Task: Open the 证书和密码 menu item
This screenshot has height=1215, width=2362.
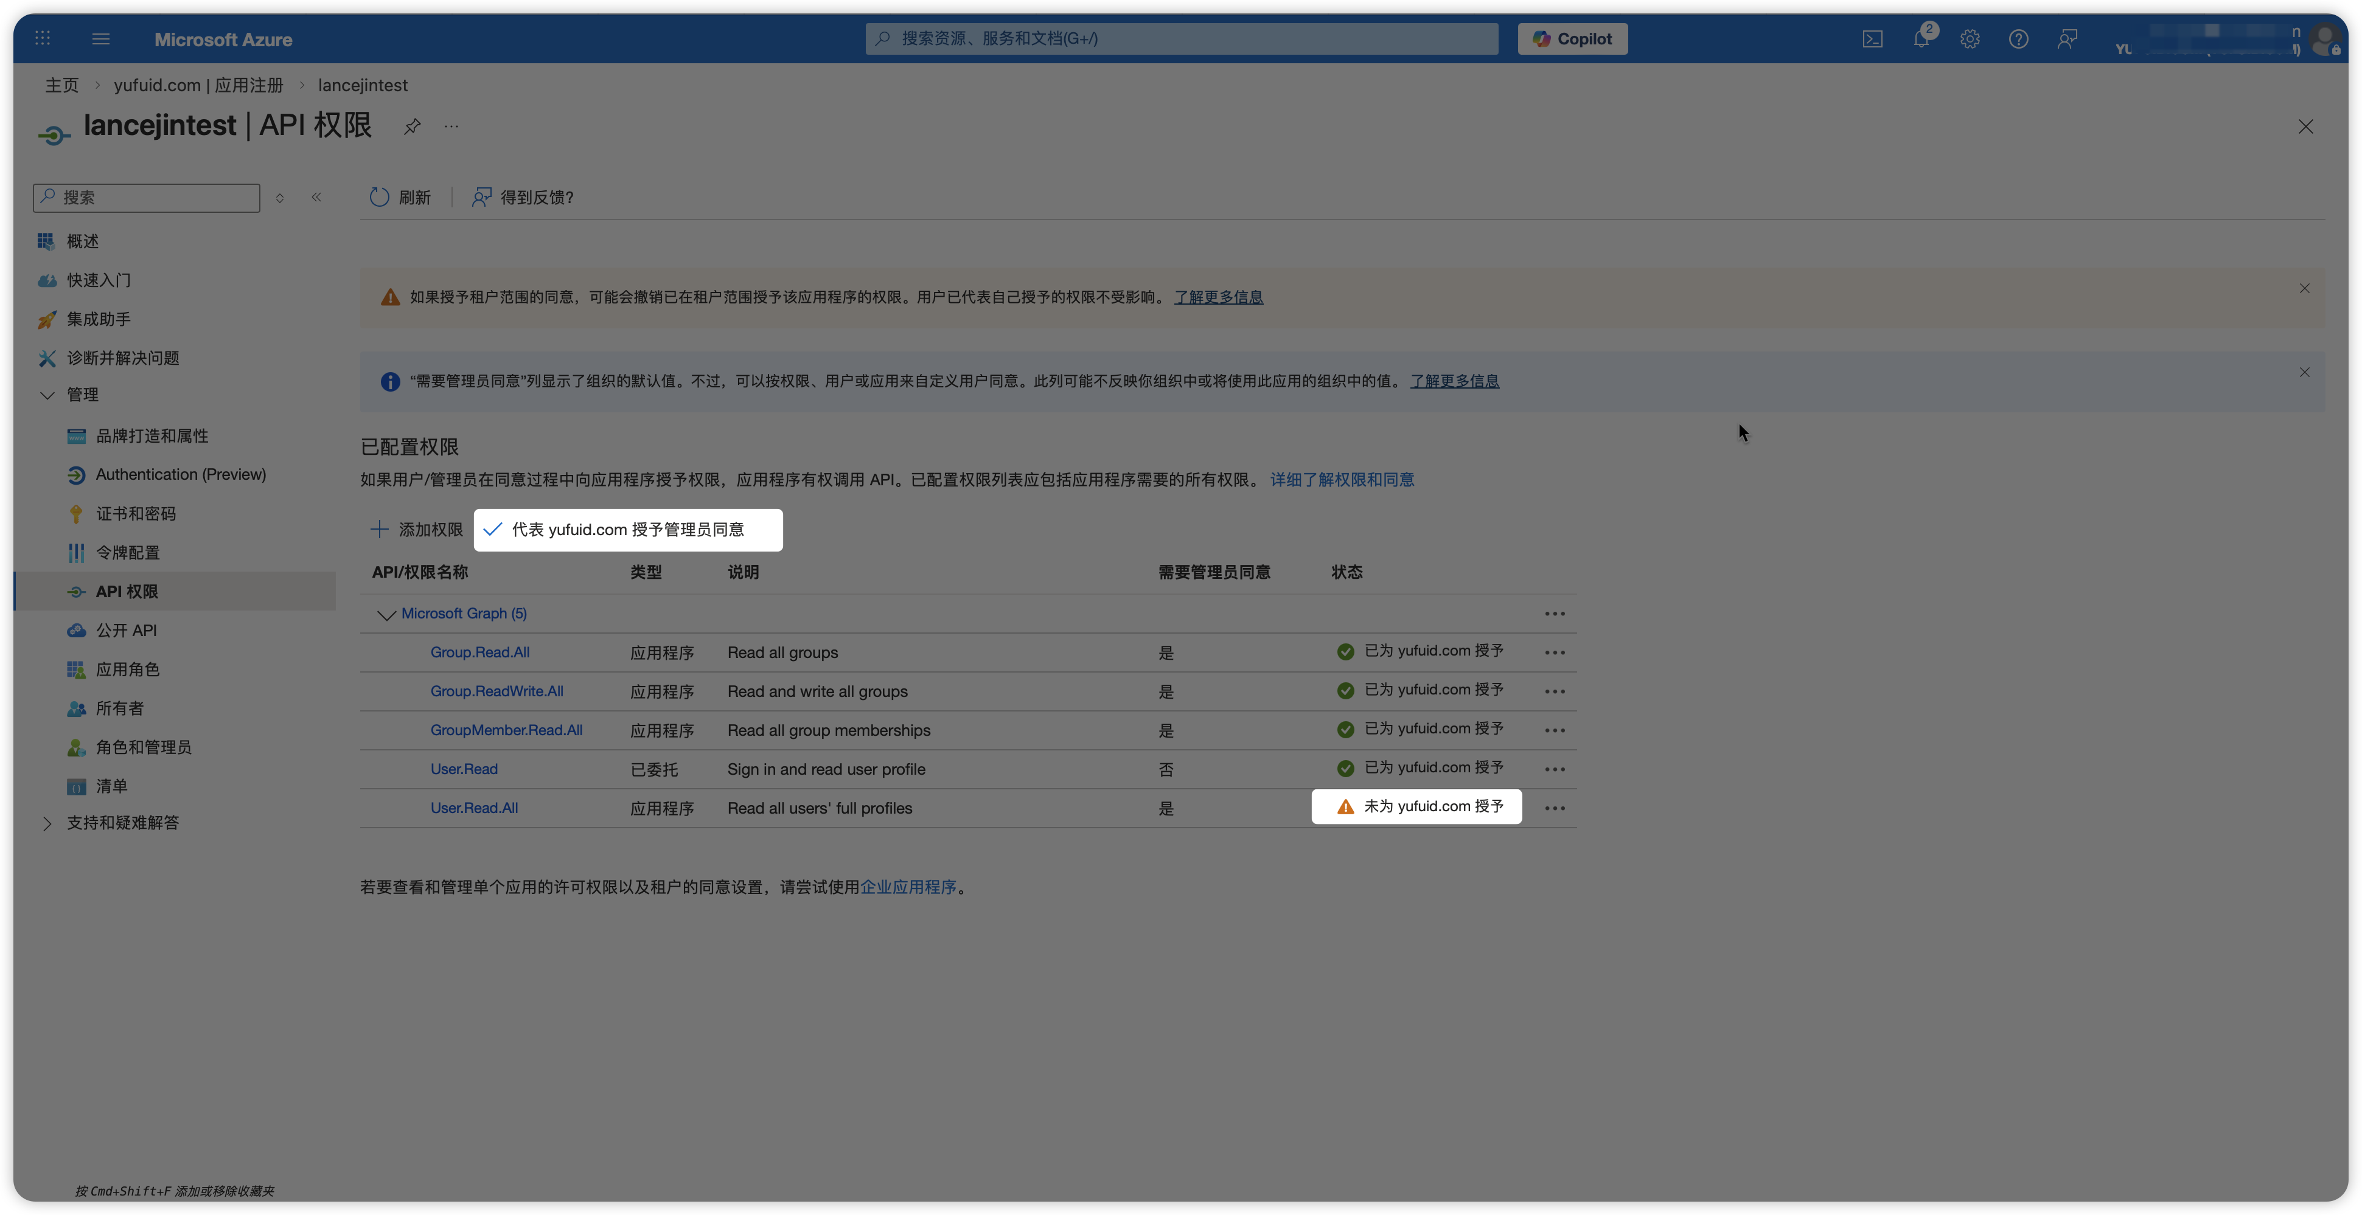Action: (136, 514)
